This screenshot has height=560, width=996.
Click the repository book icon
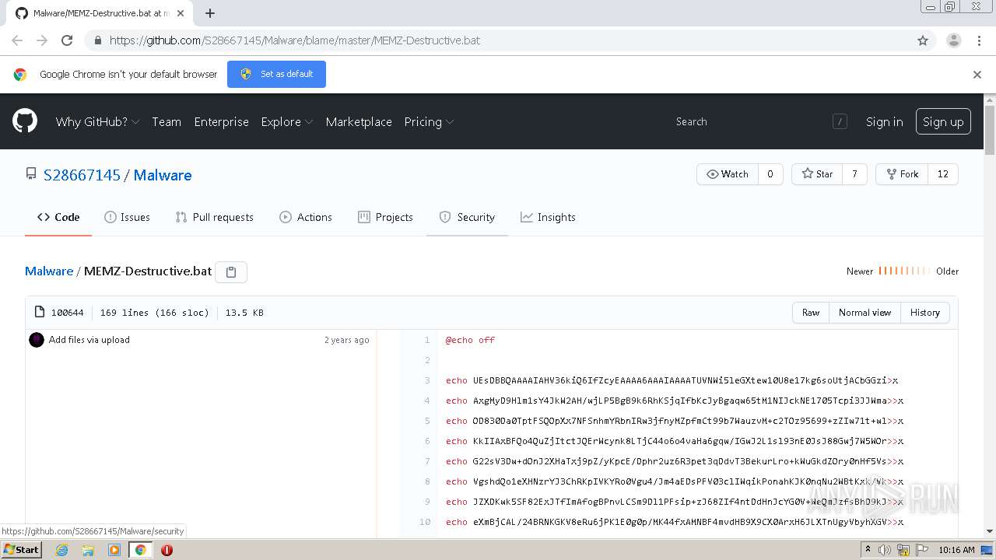(31, 174)
